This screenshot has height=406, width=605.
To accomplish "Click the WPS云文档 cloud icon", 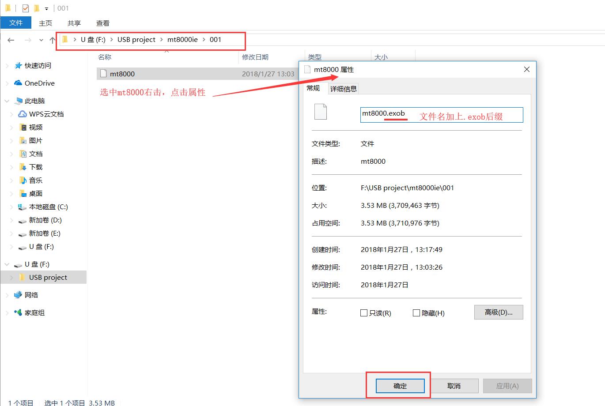I will tap(23, 114).
